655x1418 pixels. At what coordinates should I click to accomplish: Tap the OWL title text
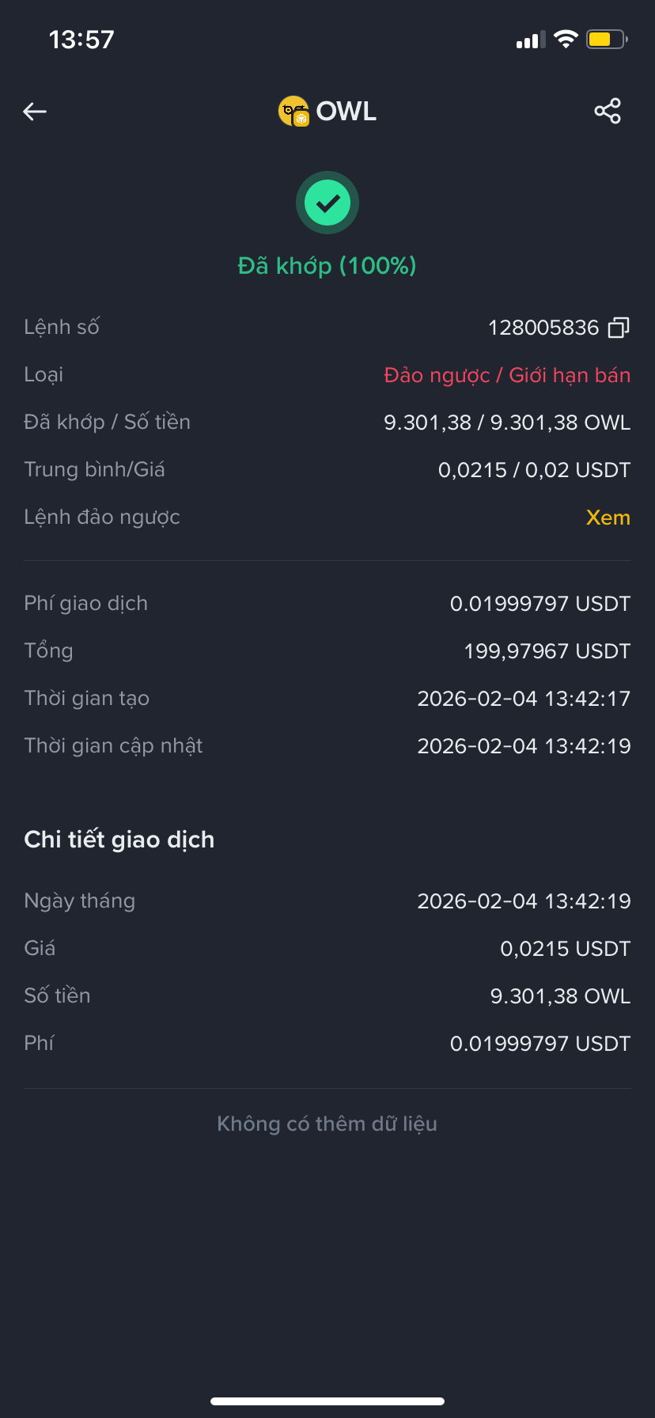[346, 112]
